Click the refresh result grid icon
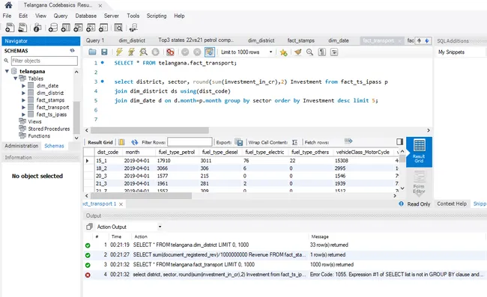The height and width of the screenshot is (297, 487). [x=134, y=142]
